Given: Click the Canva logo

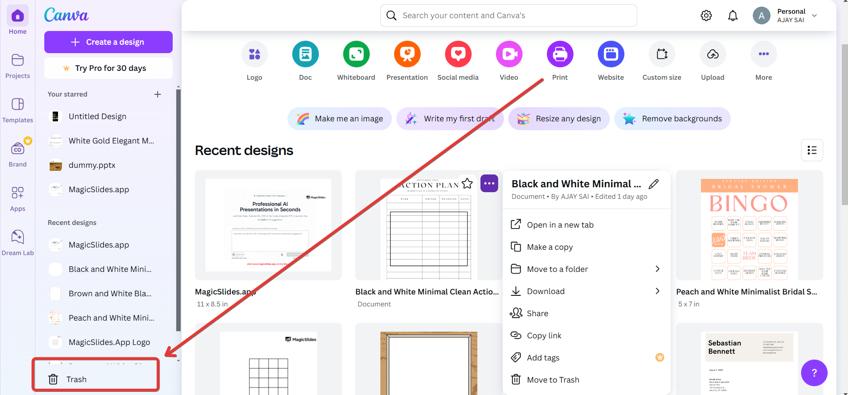Looking at the screenshot, I should coord(66,15).
